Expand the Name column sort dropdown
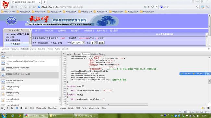The width and height of the screenshot is (211, 118). 58,52
